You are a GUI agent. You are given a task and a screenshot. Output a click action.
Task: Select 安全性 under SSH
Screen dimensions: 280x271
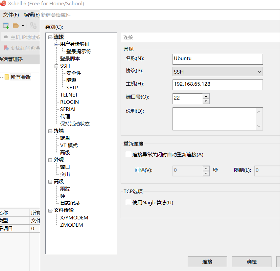(74, 73)
